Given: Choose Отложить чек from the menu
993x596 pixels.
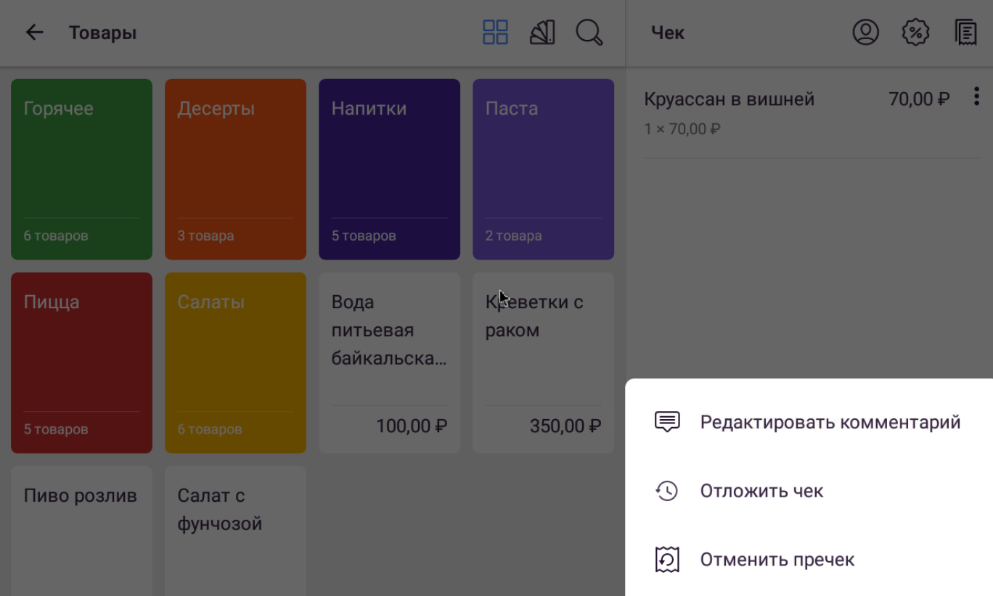Looking at the screenshot, I should (x=809, y=491).
